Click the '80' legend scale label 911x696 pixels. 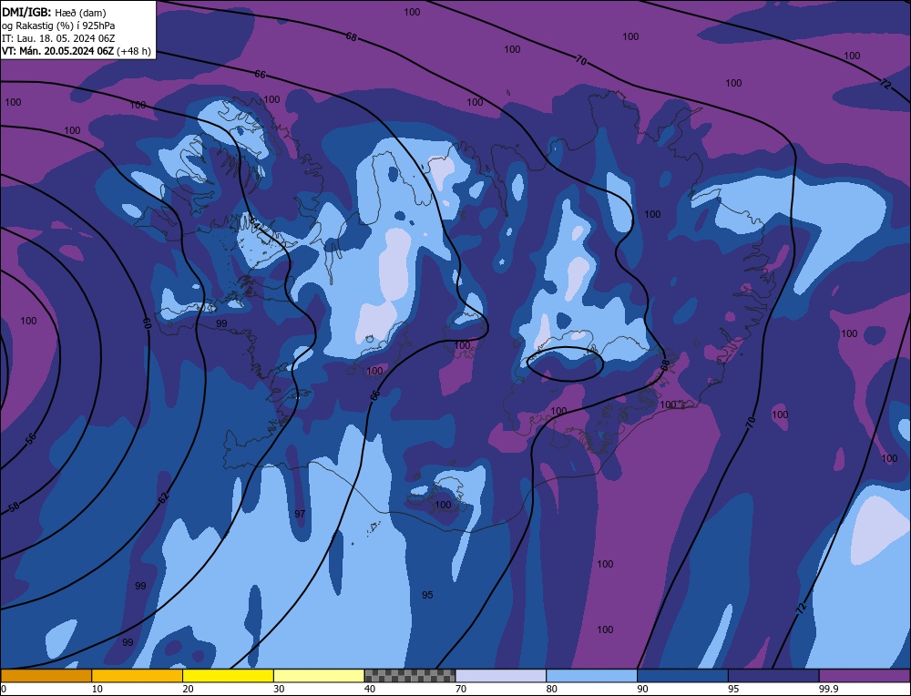pos(552,689)
